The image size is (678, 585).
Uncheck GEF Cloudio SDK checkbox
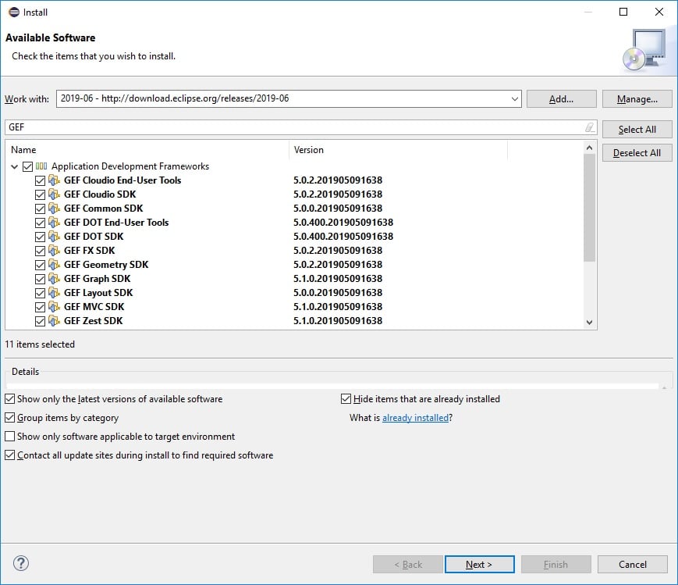click(41, 194)
